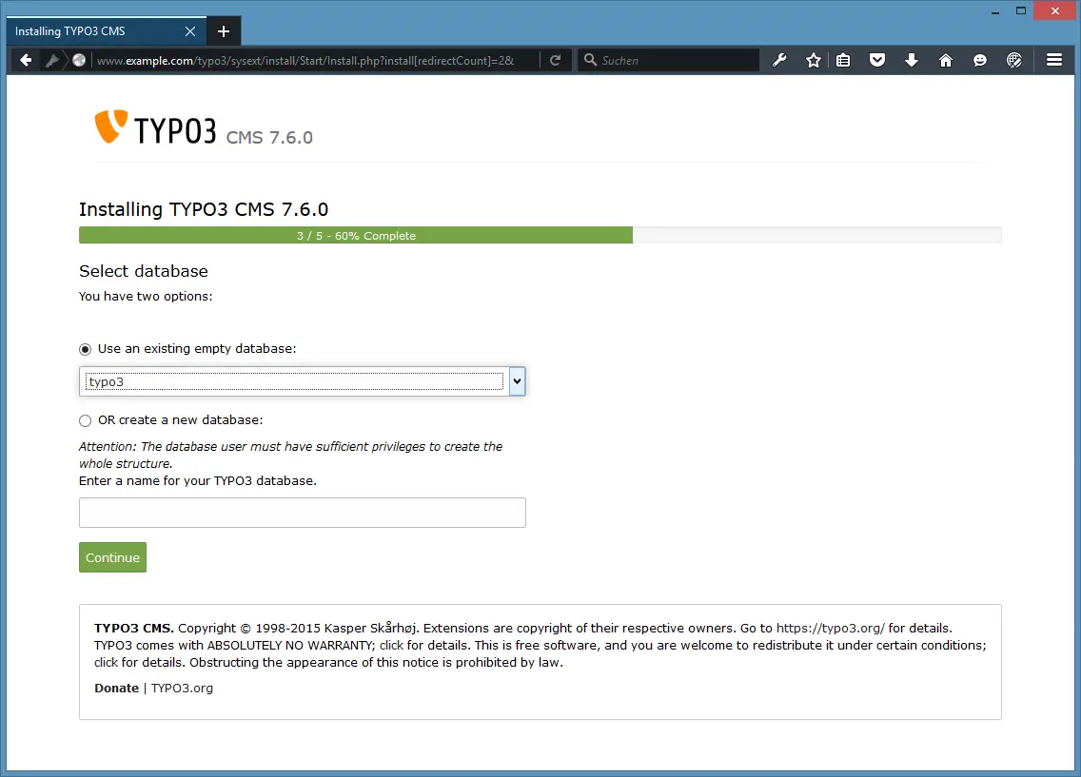Click the TYPO3 logo
This screenshot has height=777, width=1081.
(x=156, y=127)
